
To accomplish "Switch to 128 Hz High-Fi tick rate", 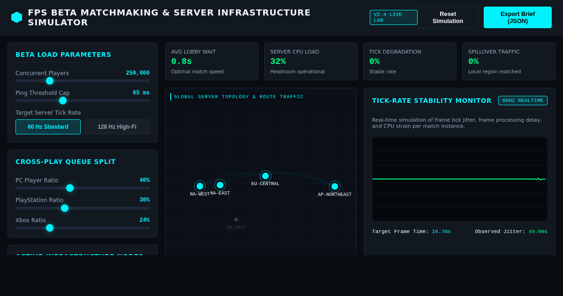I will [x=117, y=127].
